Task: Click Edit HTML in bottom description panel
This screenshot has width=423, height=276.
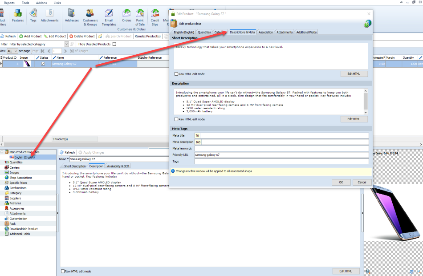Action: click(x=346, y=271)
